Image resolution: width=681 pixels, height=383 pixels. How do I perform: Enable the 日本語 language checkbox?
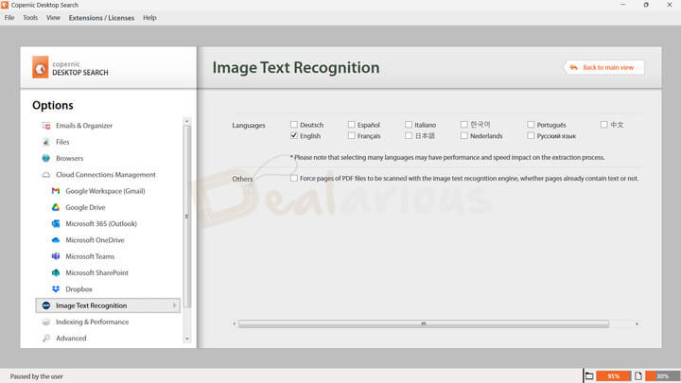[409, 136]
